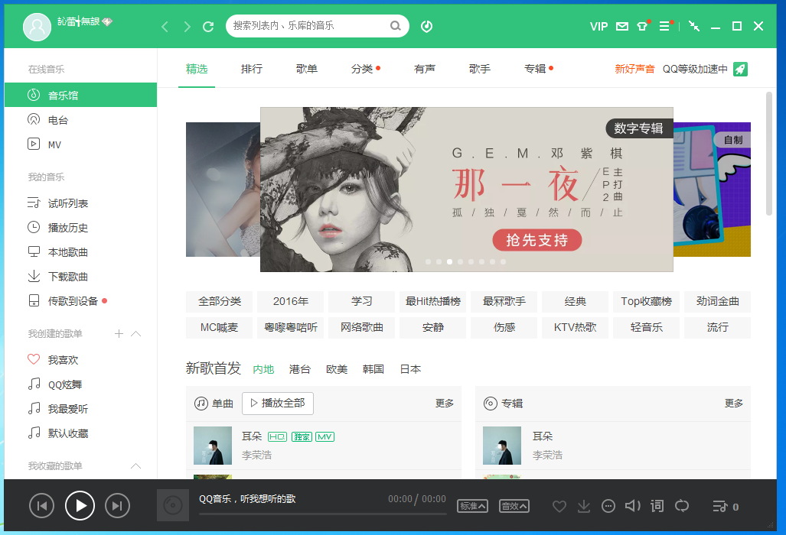Viewport: 786px width, 535px height.
Task: Click the 播放全部 button
Action: tap(278, 404)
